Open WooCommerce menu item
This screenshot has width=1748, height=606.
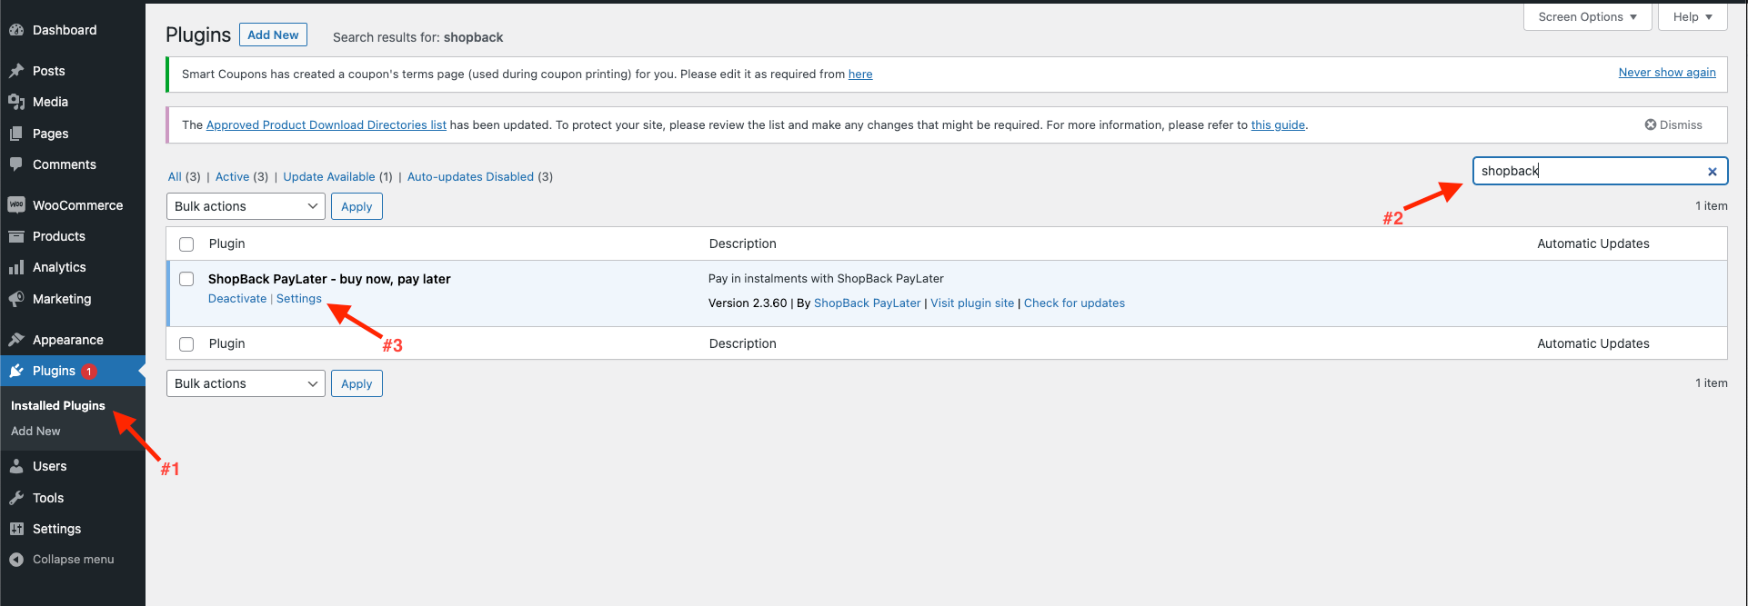point(73,205)
